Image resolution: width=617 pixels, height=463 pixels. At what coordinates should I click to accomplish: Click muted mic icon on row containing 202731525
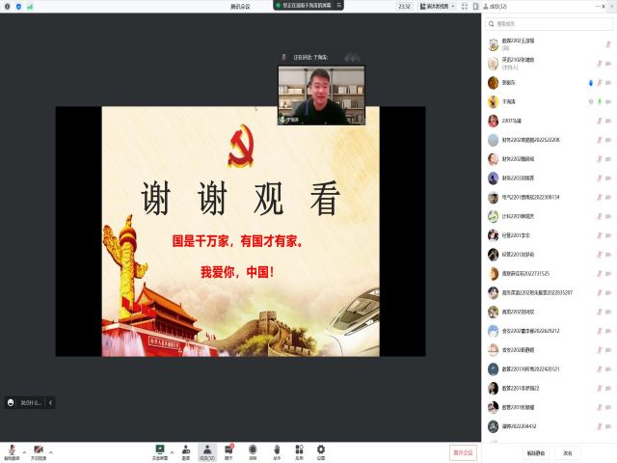coord(600,273)
